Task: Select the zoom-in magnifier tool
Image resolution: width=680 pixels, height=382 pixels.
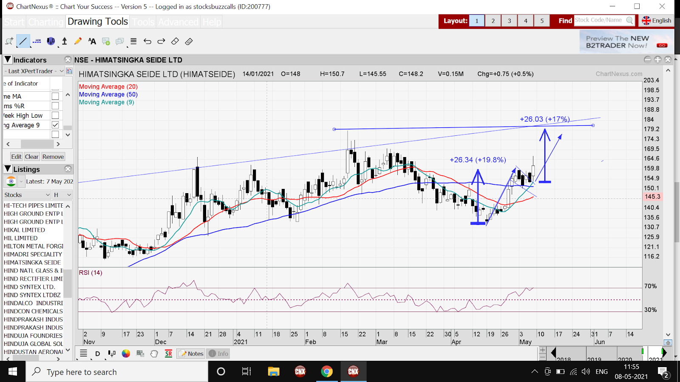Action: 9,41
